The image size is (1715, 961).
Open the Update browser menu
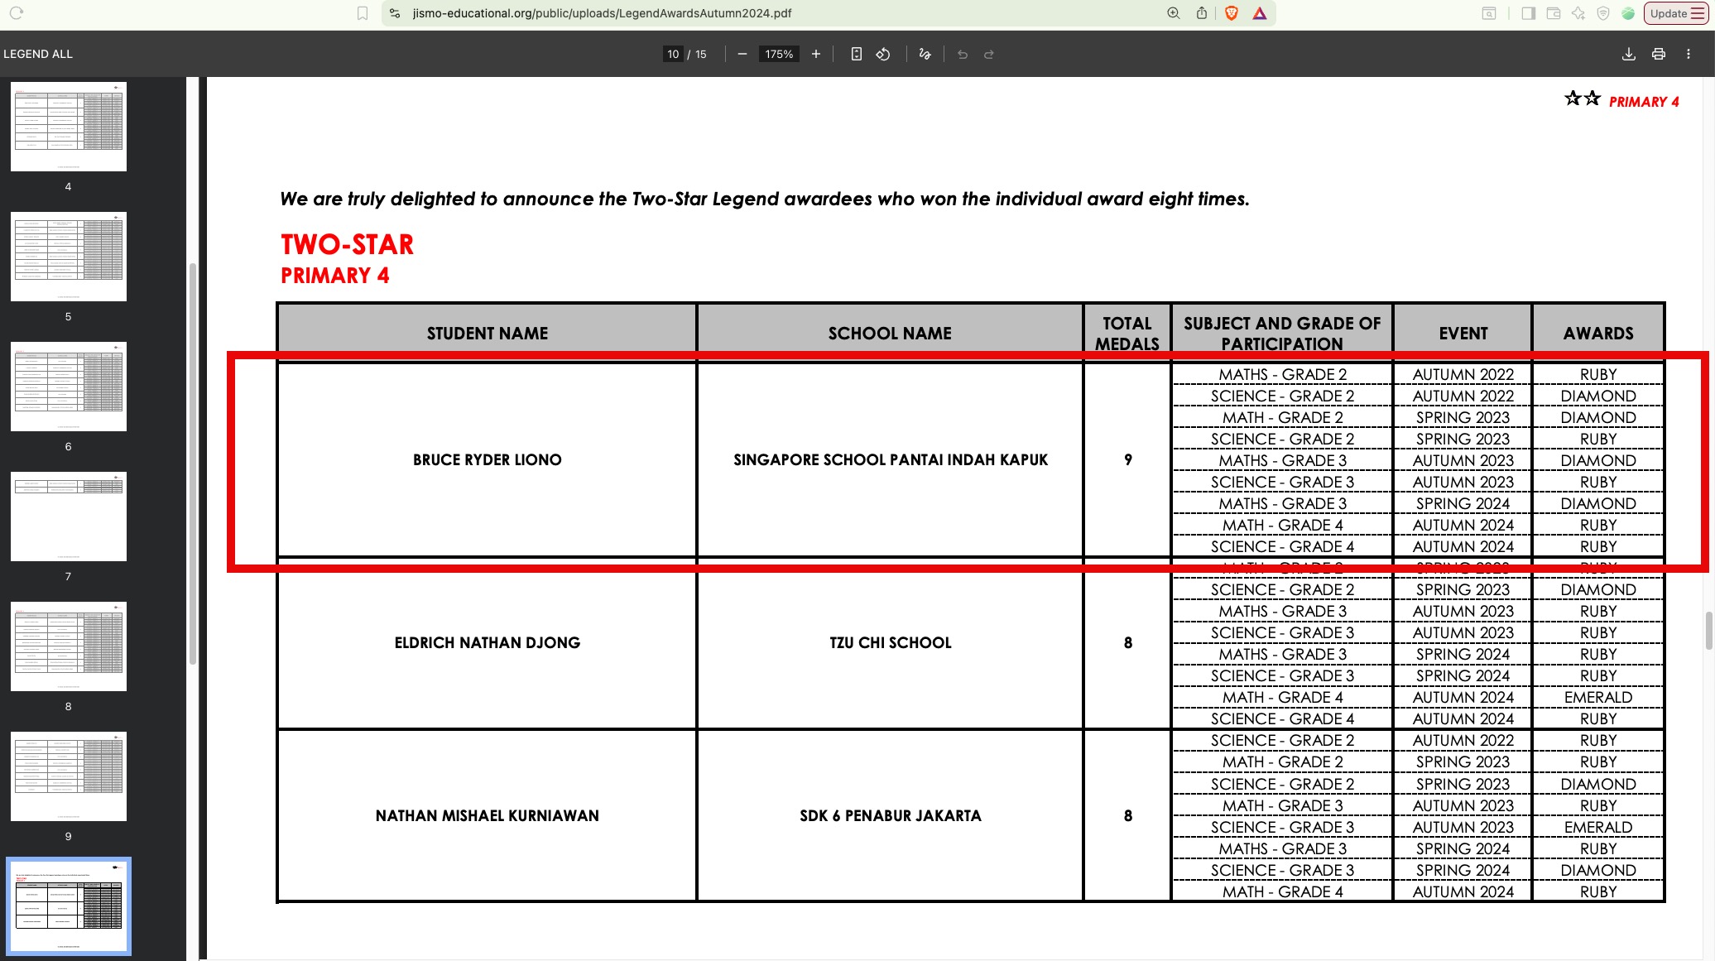[x=1677, y=13]
